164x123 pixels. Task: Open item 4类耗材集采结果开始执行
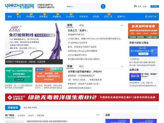[x=80, y=88]
